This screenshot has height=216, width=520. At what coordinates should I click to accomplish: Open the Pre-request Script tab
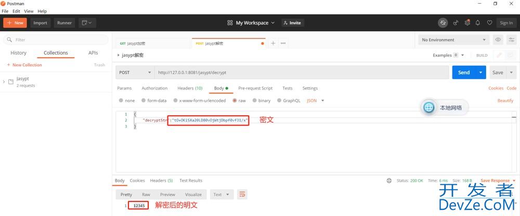click(255, 88)
